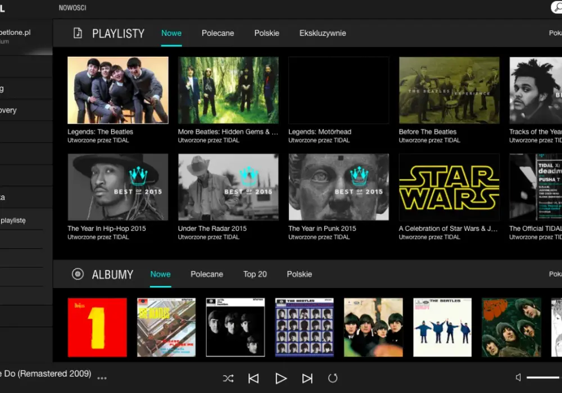Open the Help! album cover

pos(442,327)
